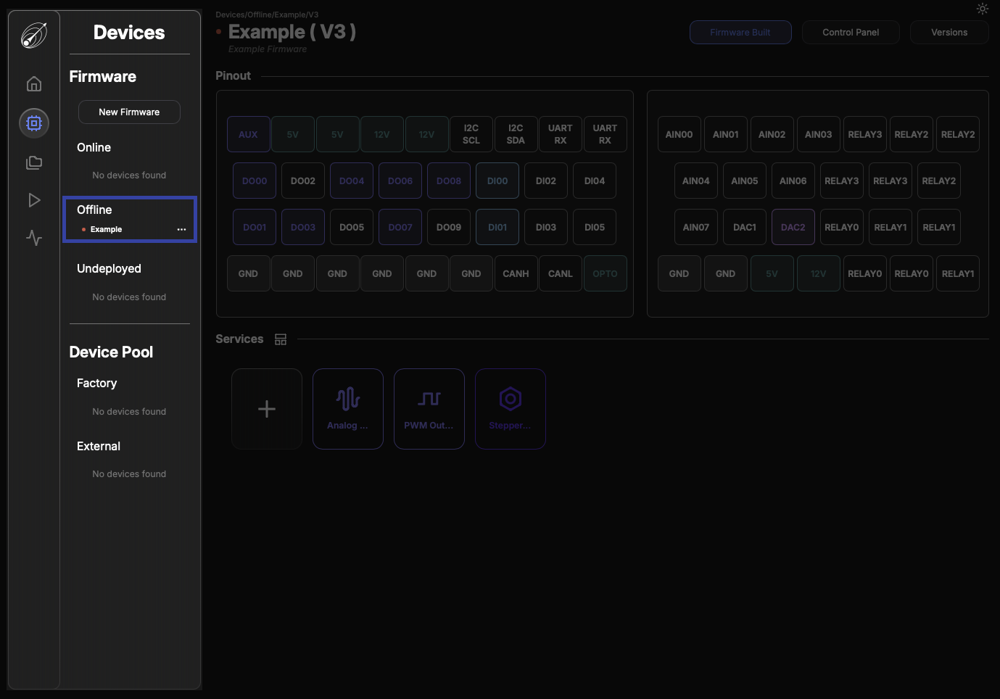Switch to the Control Panel tab
Image resolution: width=1000 pixels, height=699 pixels.
pos(851,33)
